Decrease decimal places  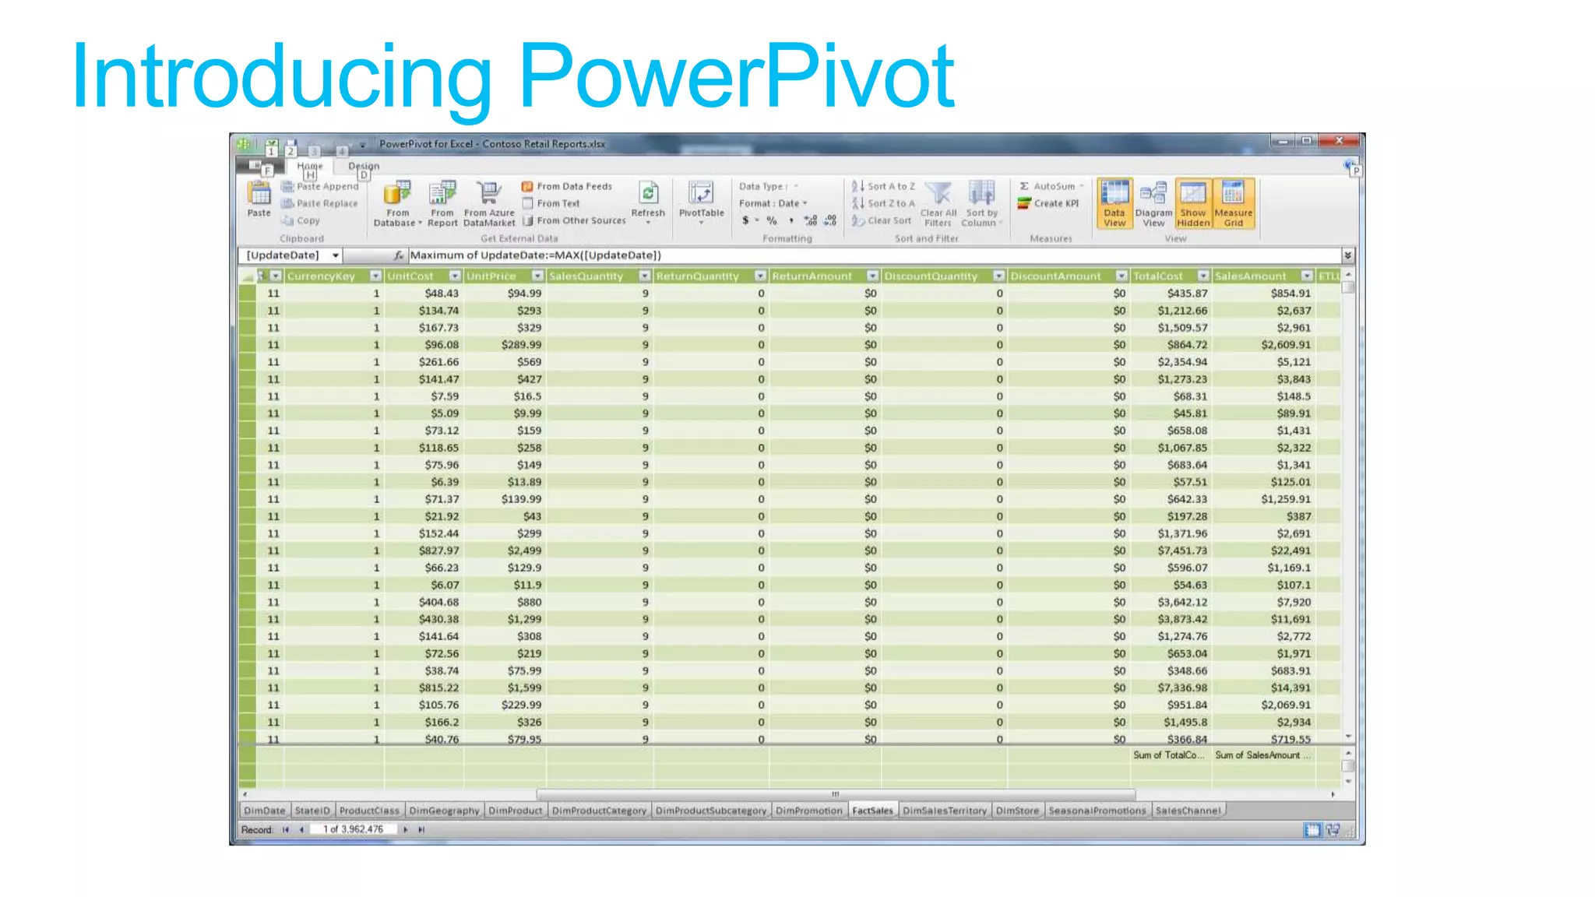coord(830,221)
